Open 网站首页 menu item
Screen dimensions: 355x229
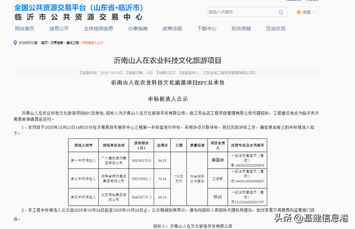point(24,28)
